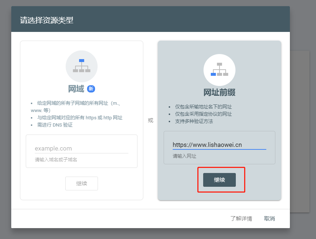This screenshot has width=316, height=239.
Task: Select the 网域 option panel on the left
Action: click(82, 120)
